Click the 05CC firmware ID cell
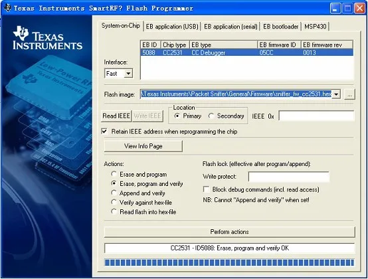Screen dimensions: 368x279 pyautogui.click(x=266, y=52)
